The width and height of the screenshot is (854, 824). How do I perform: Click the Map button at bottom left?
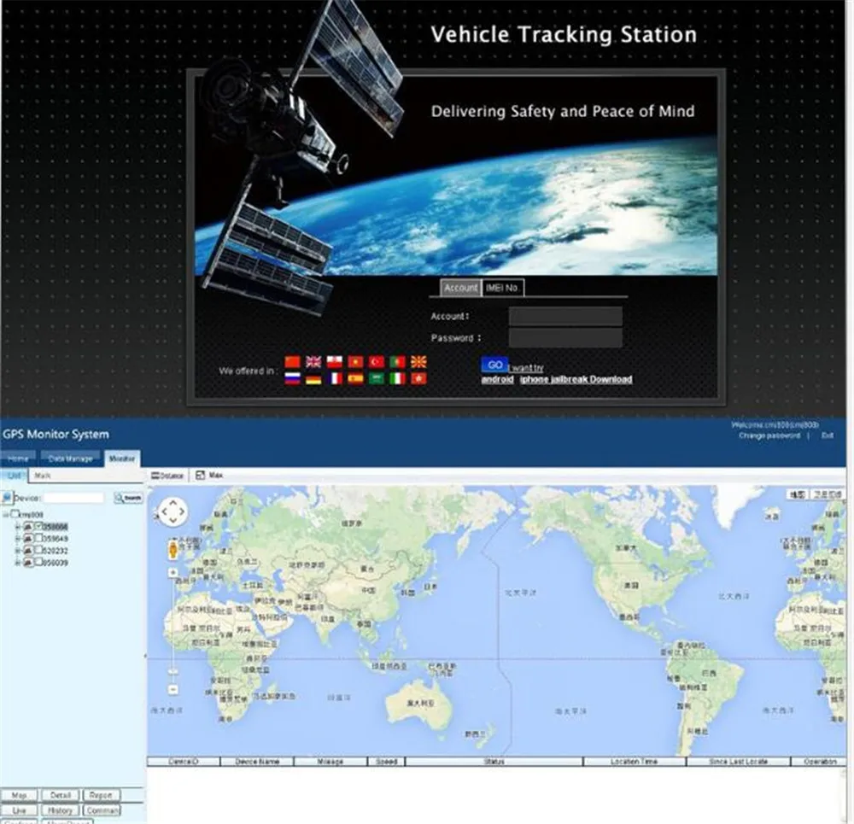(x=19, y=795)
